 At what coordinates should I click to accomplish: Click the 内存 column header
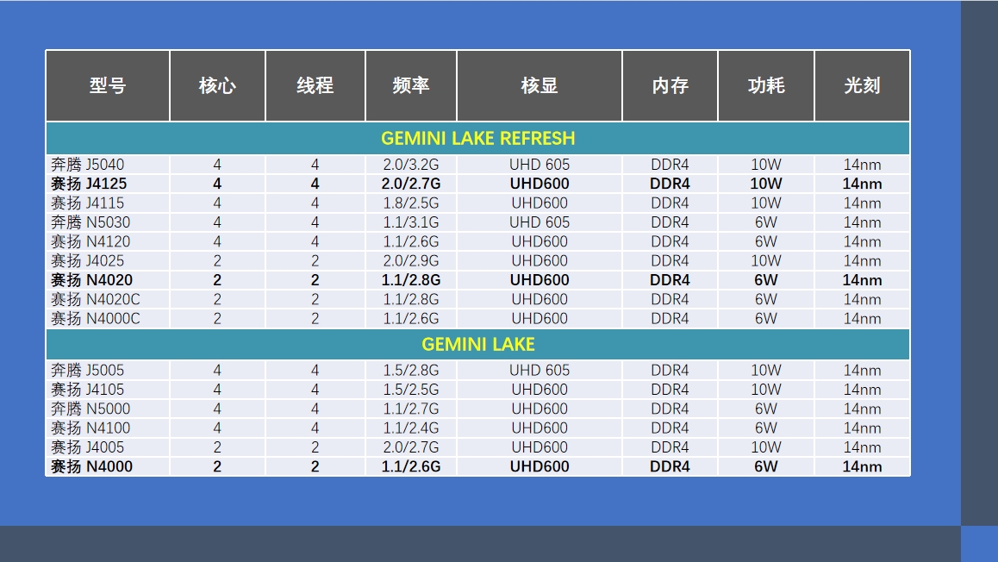click(x=670, y=85)
